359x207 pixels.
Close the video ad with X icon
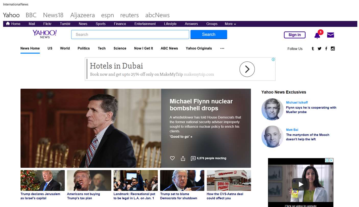click(x=331, y=160)
